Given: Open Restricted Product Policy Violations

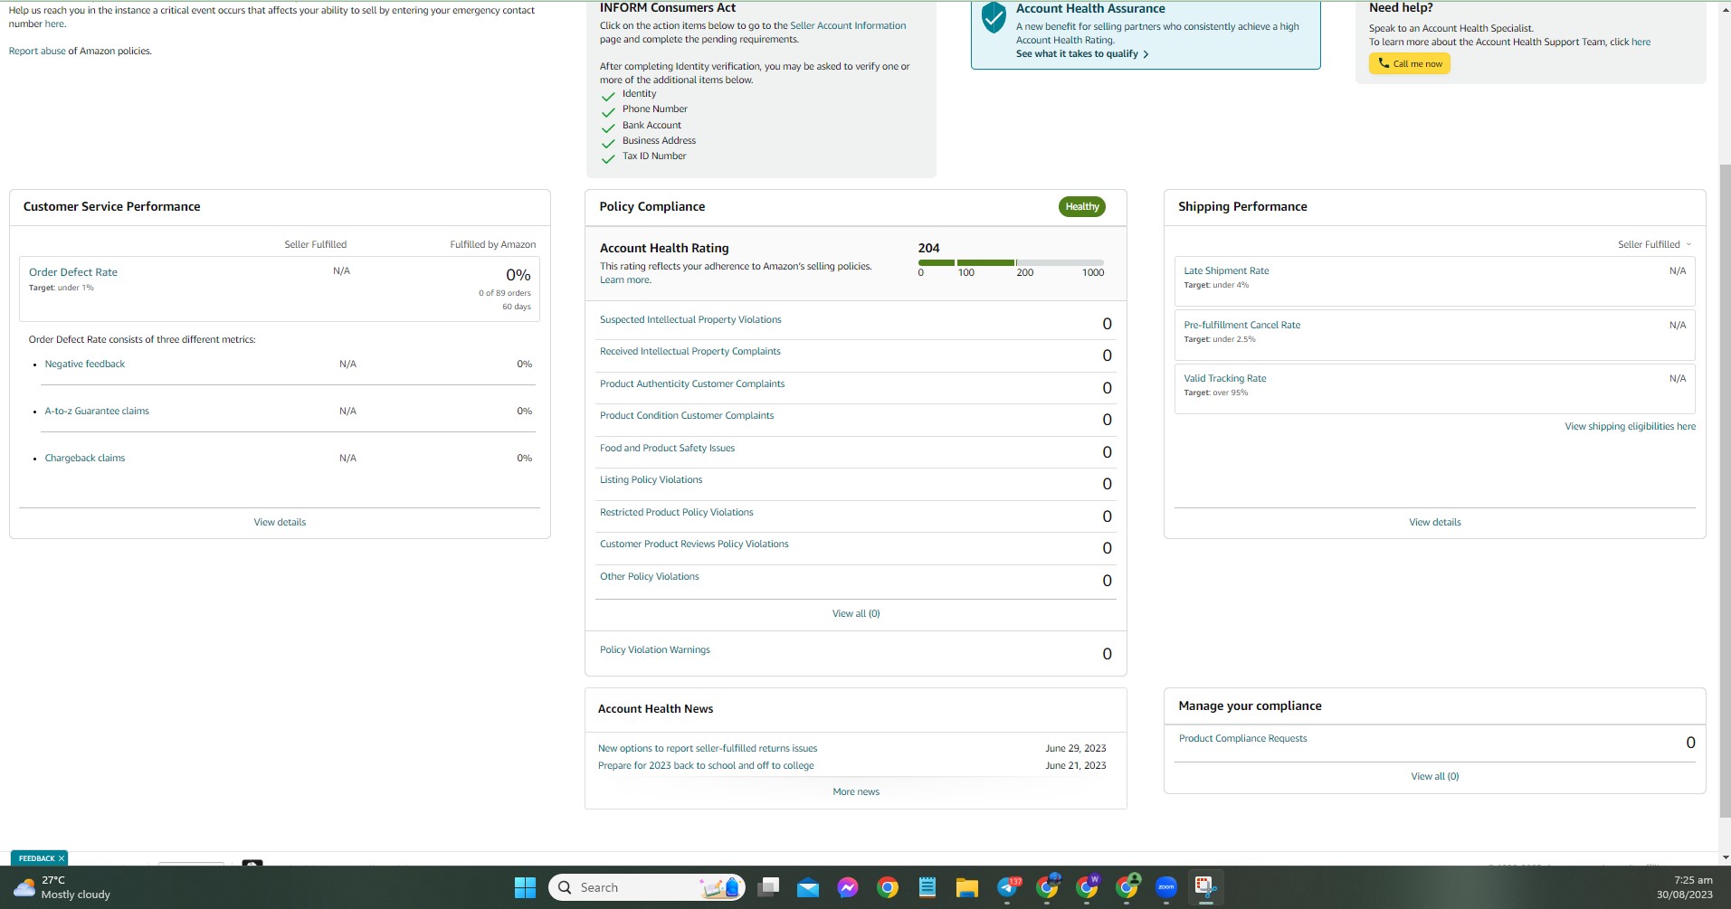Looking at the screenshot, I should point(676,512).
